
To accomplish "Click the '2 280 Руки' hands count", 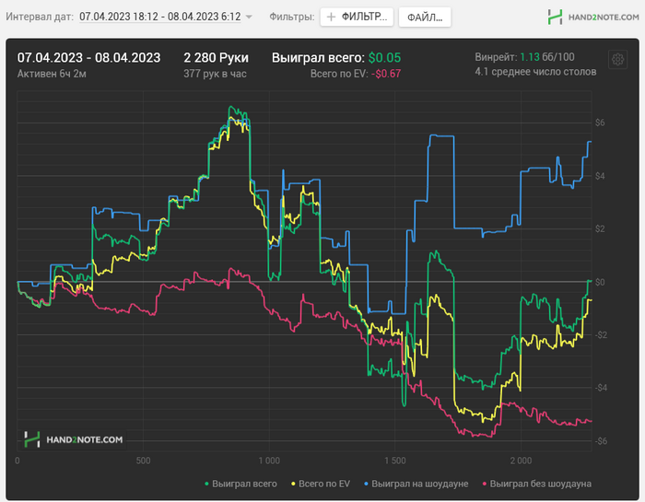I will (x=216, y=57).
